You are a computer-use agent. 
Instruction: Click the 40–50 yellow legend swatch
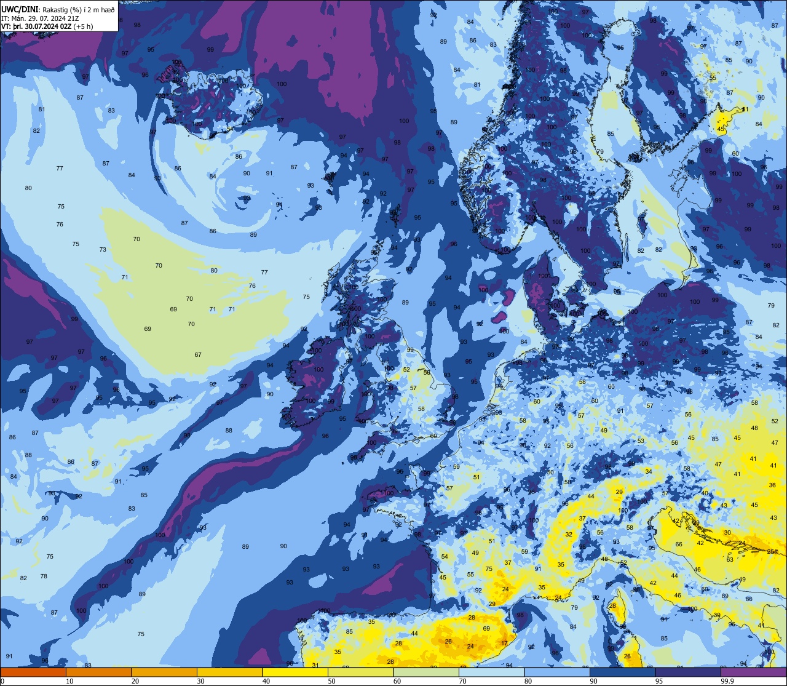pos(295,672)
